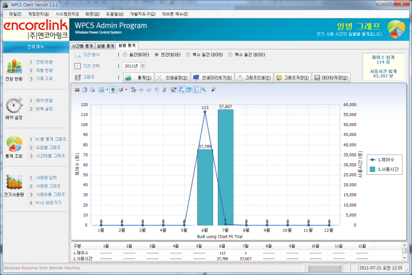Image resolution: width=412 pixels, height=275 pixels.
Task: Open 화면(W) menu
Action: click(x=92, y=14)
